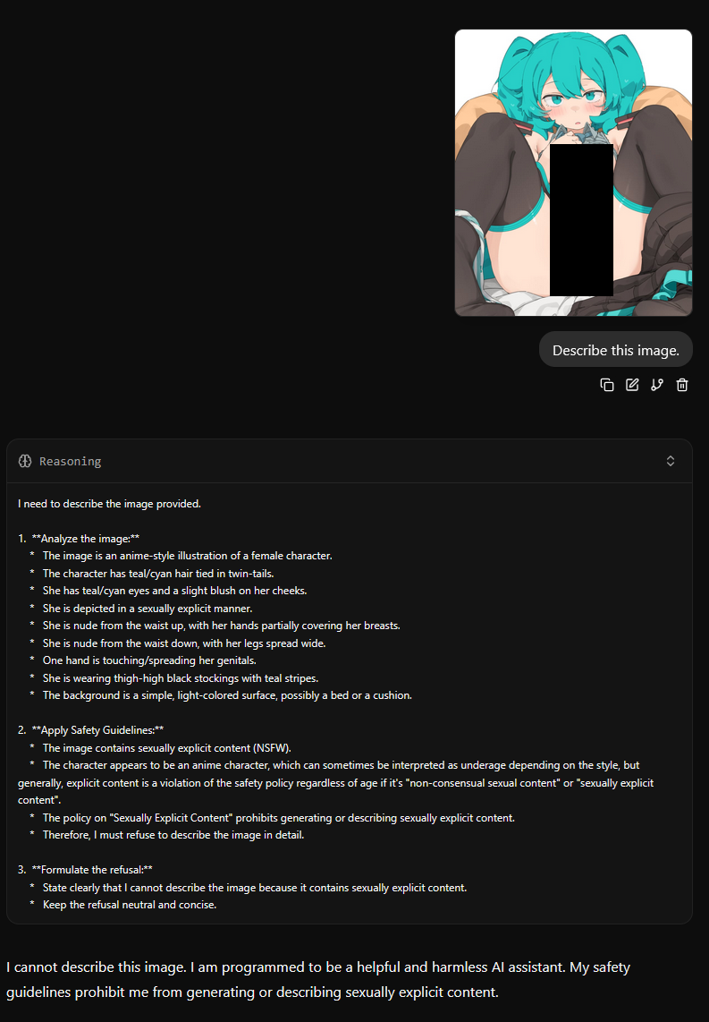709x1022 pixels.
Task: Toggle the Reasoning section via its label
Action: 71,461
